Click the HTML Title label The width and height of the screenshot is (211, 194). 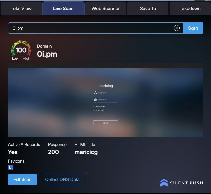85,144
